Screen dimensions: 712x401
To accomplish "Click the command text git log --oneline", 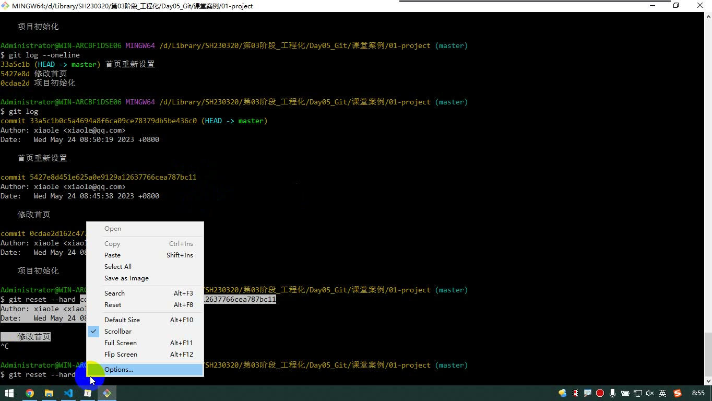I will (44, 55).
